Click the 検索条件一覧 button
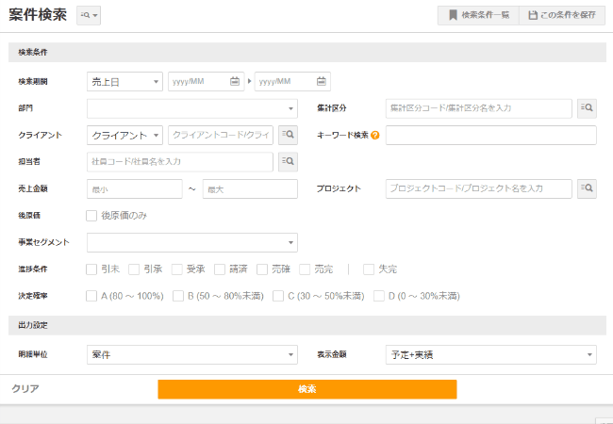 click(x=477, y=15)
